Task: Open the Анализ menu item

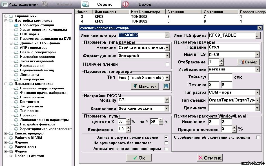Action: pyautogui.click(x=64, y=4)
